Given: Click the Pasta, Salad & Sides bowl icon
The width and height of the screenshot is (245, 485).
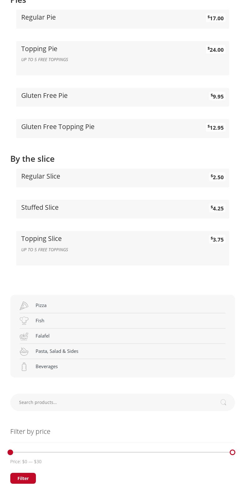Looking at the screenshot, I should [24, 351].
